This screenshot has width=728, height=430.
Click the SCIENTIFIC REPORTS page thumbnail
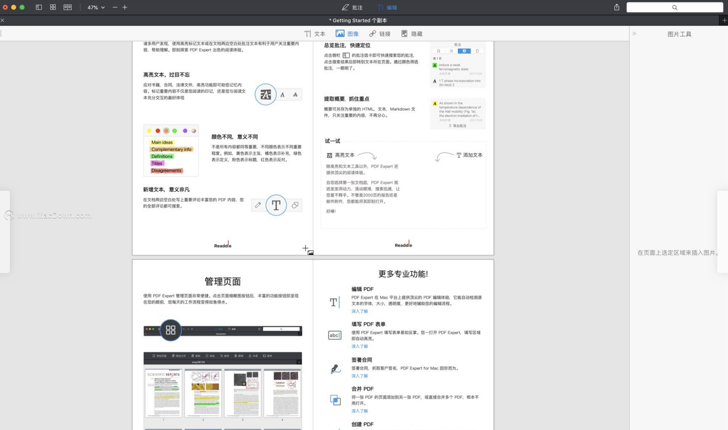[x=163, y=393]
